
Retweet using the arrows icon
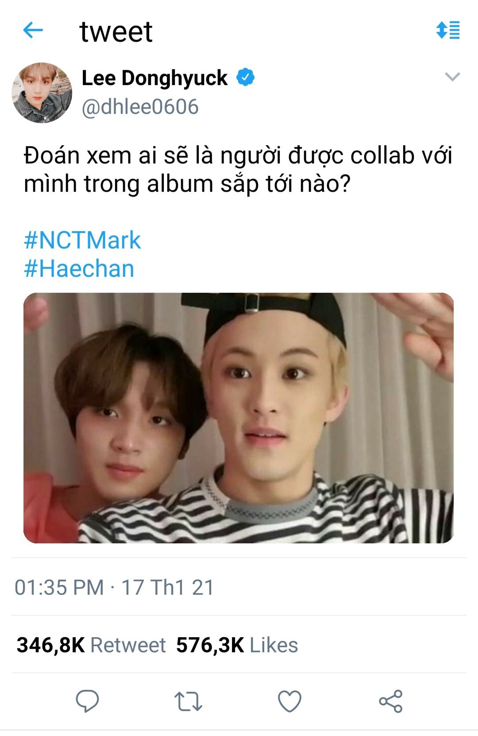point(188,701)
